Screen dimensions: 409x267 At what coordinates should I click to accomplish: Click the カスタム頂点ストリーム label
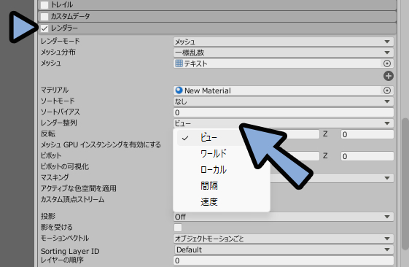[72, 199]
